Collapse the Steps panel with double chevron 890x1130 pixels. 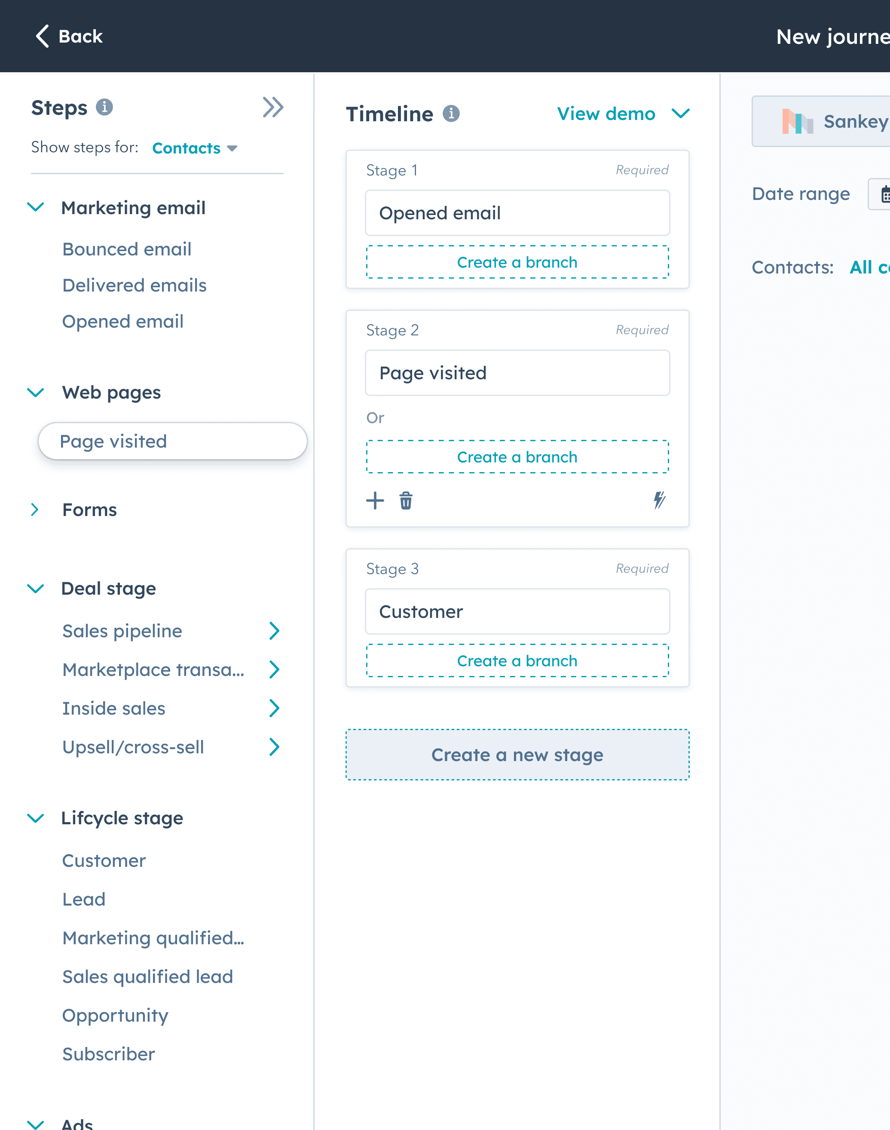pyautogui.click(x=272, y=107)
